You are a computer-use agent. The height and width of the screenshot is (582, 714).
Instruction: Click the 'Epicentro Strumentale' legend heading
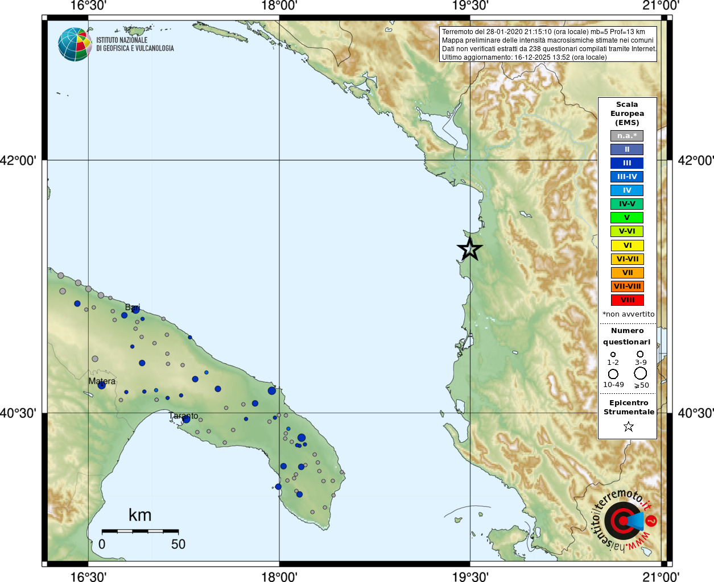tap(629, 408)
